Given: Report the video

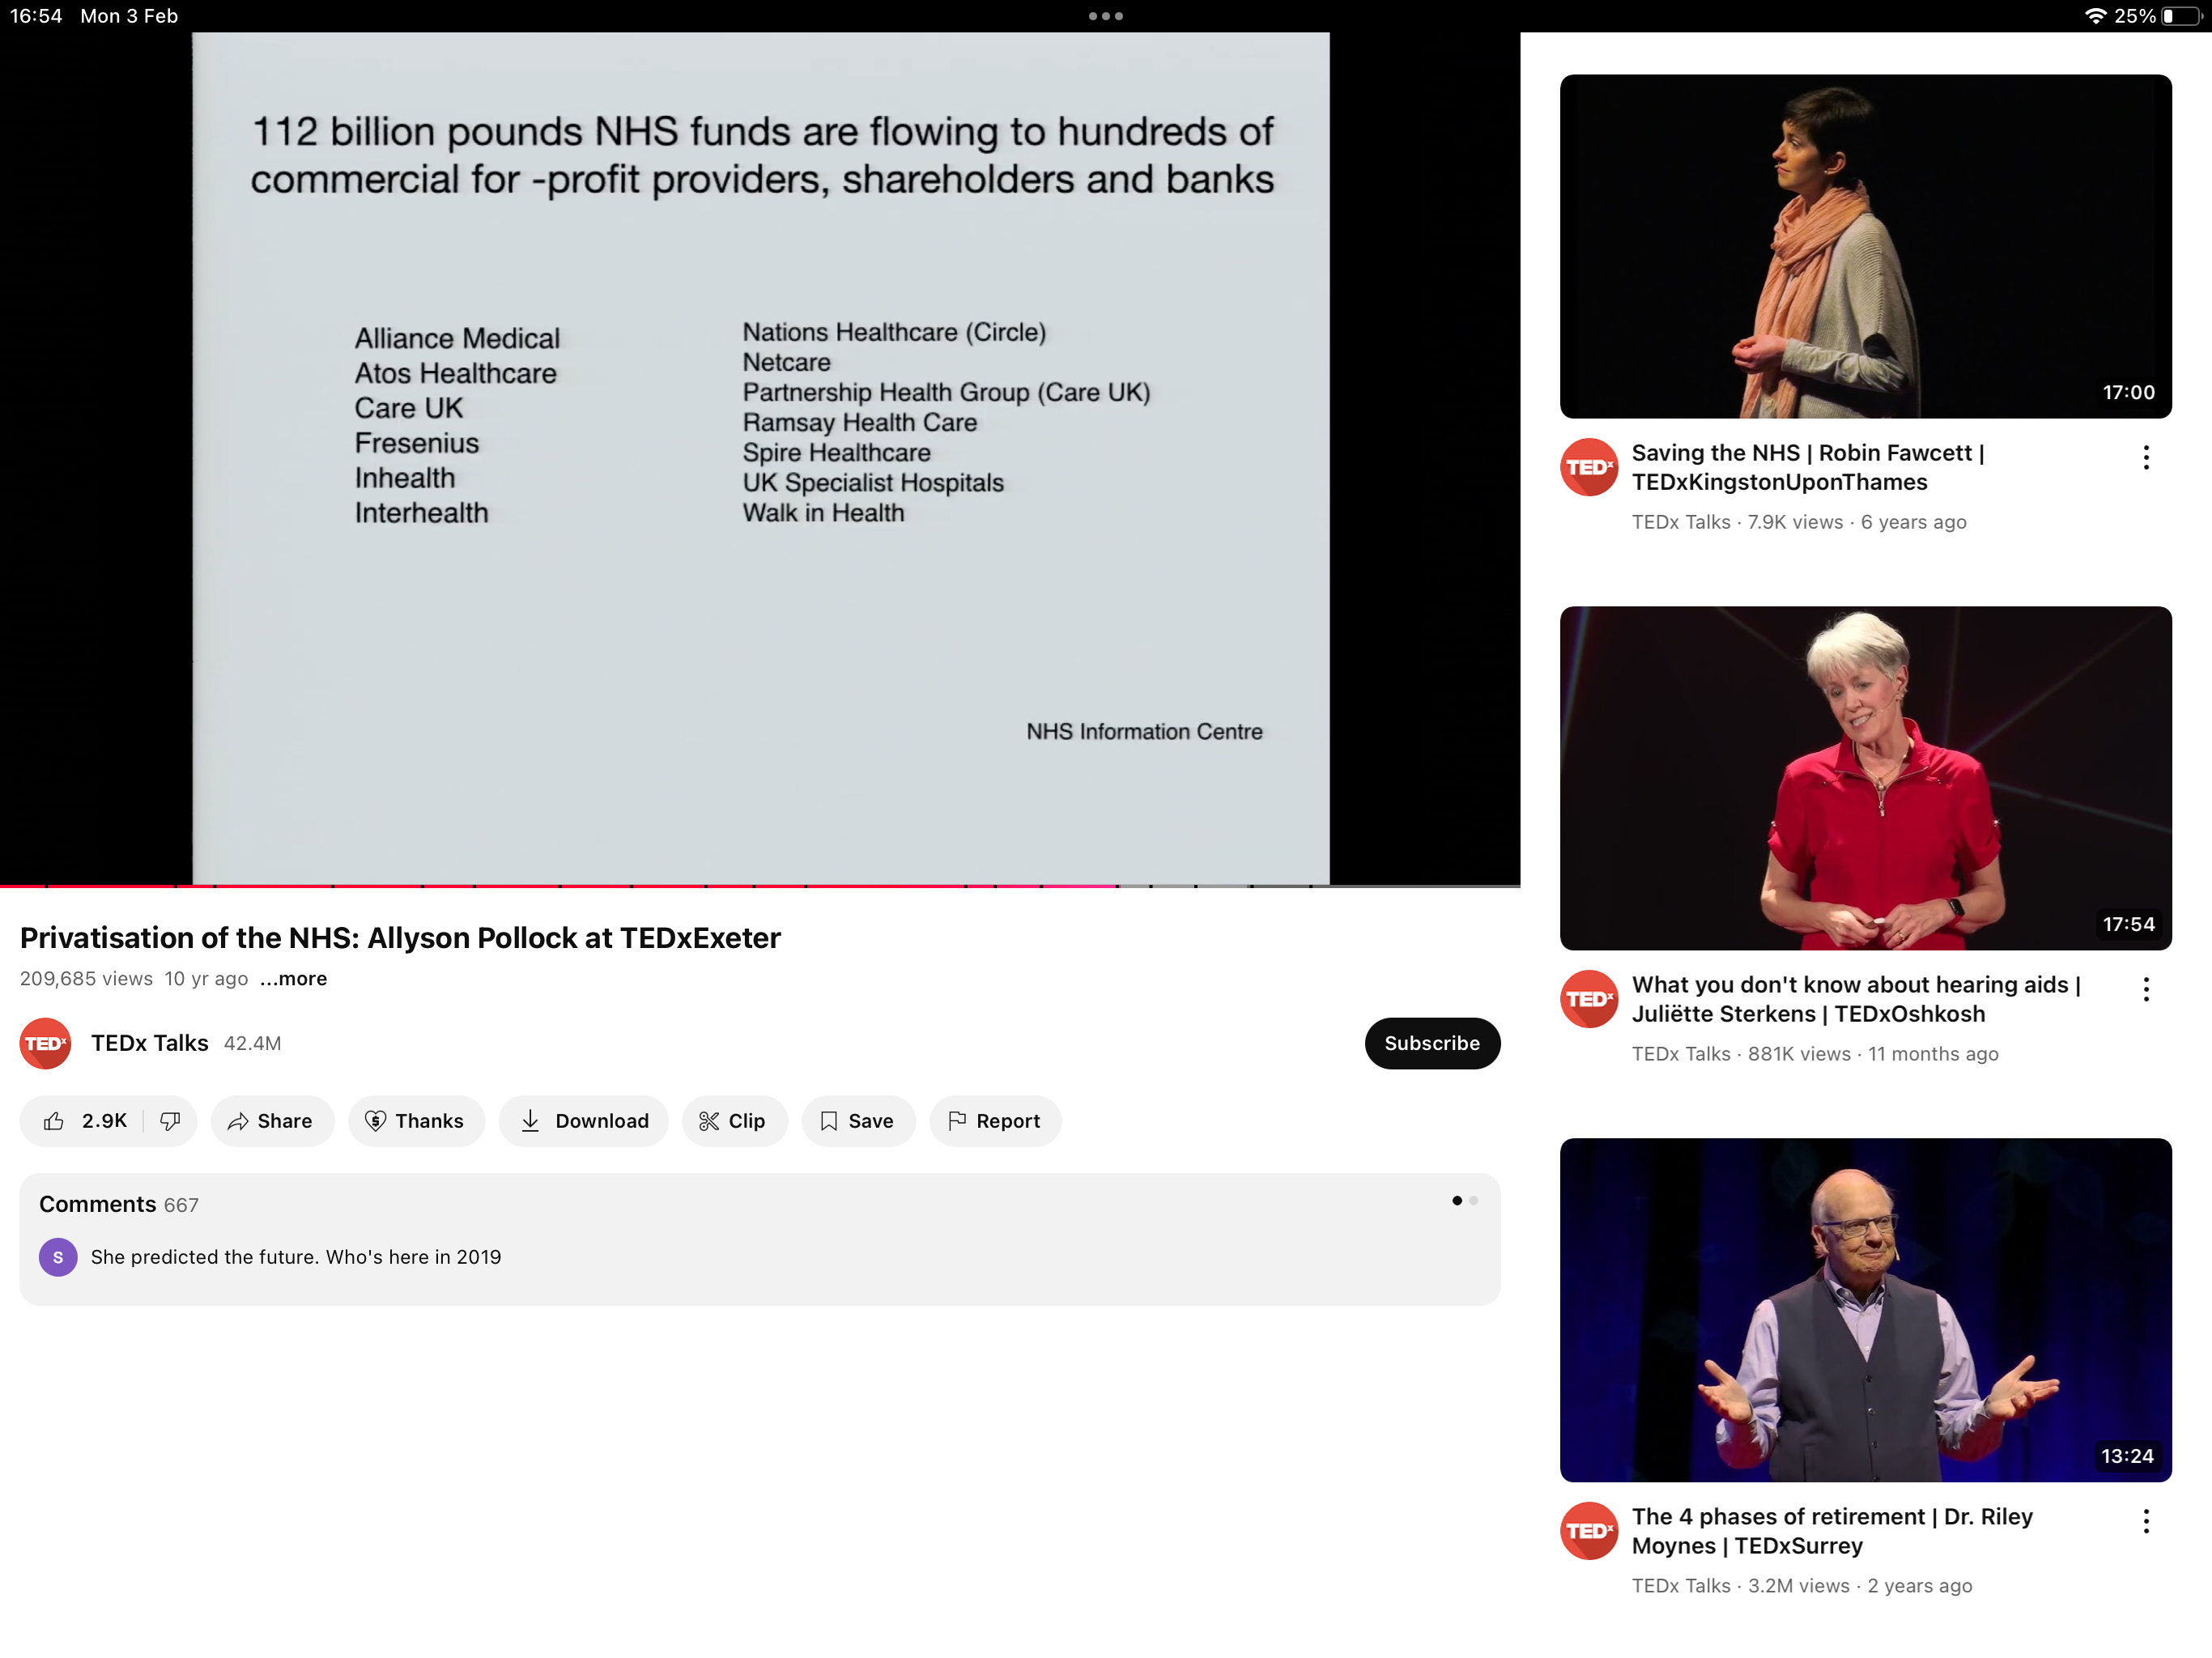Looking at the screenshot, I should 995,1121.
